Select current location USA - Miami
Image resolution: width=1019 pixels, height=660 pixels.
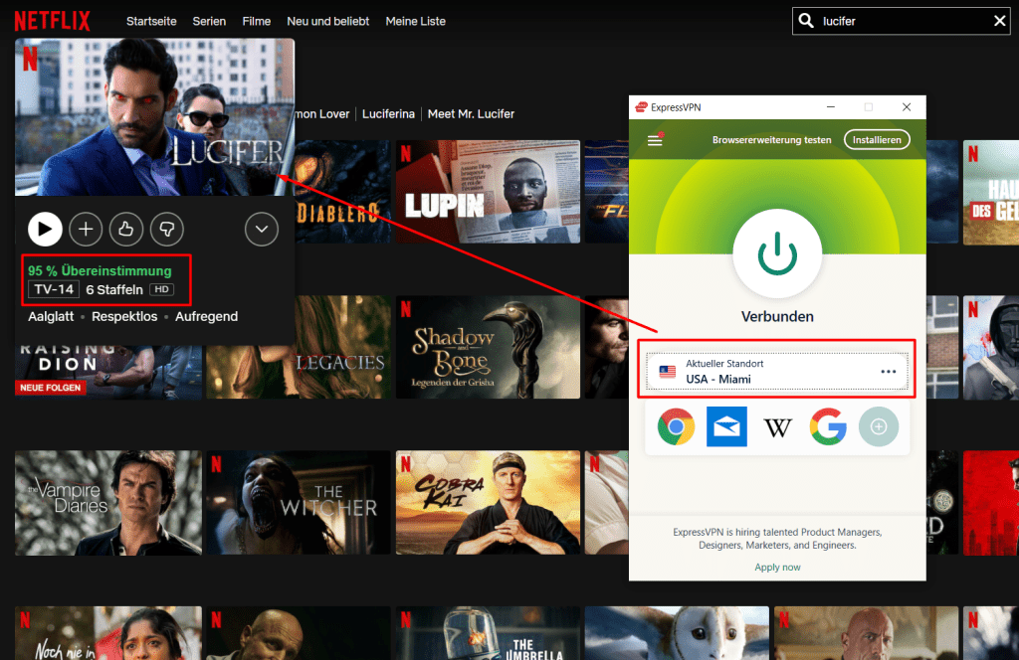click(776, 371)
